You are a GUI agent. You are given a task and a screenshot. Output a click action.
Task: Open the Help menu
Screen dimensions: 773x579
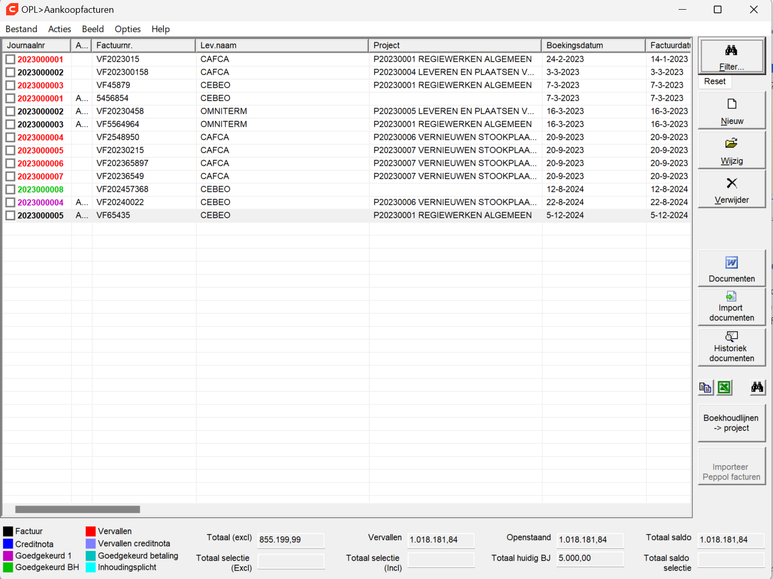click(161, 29)
